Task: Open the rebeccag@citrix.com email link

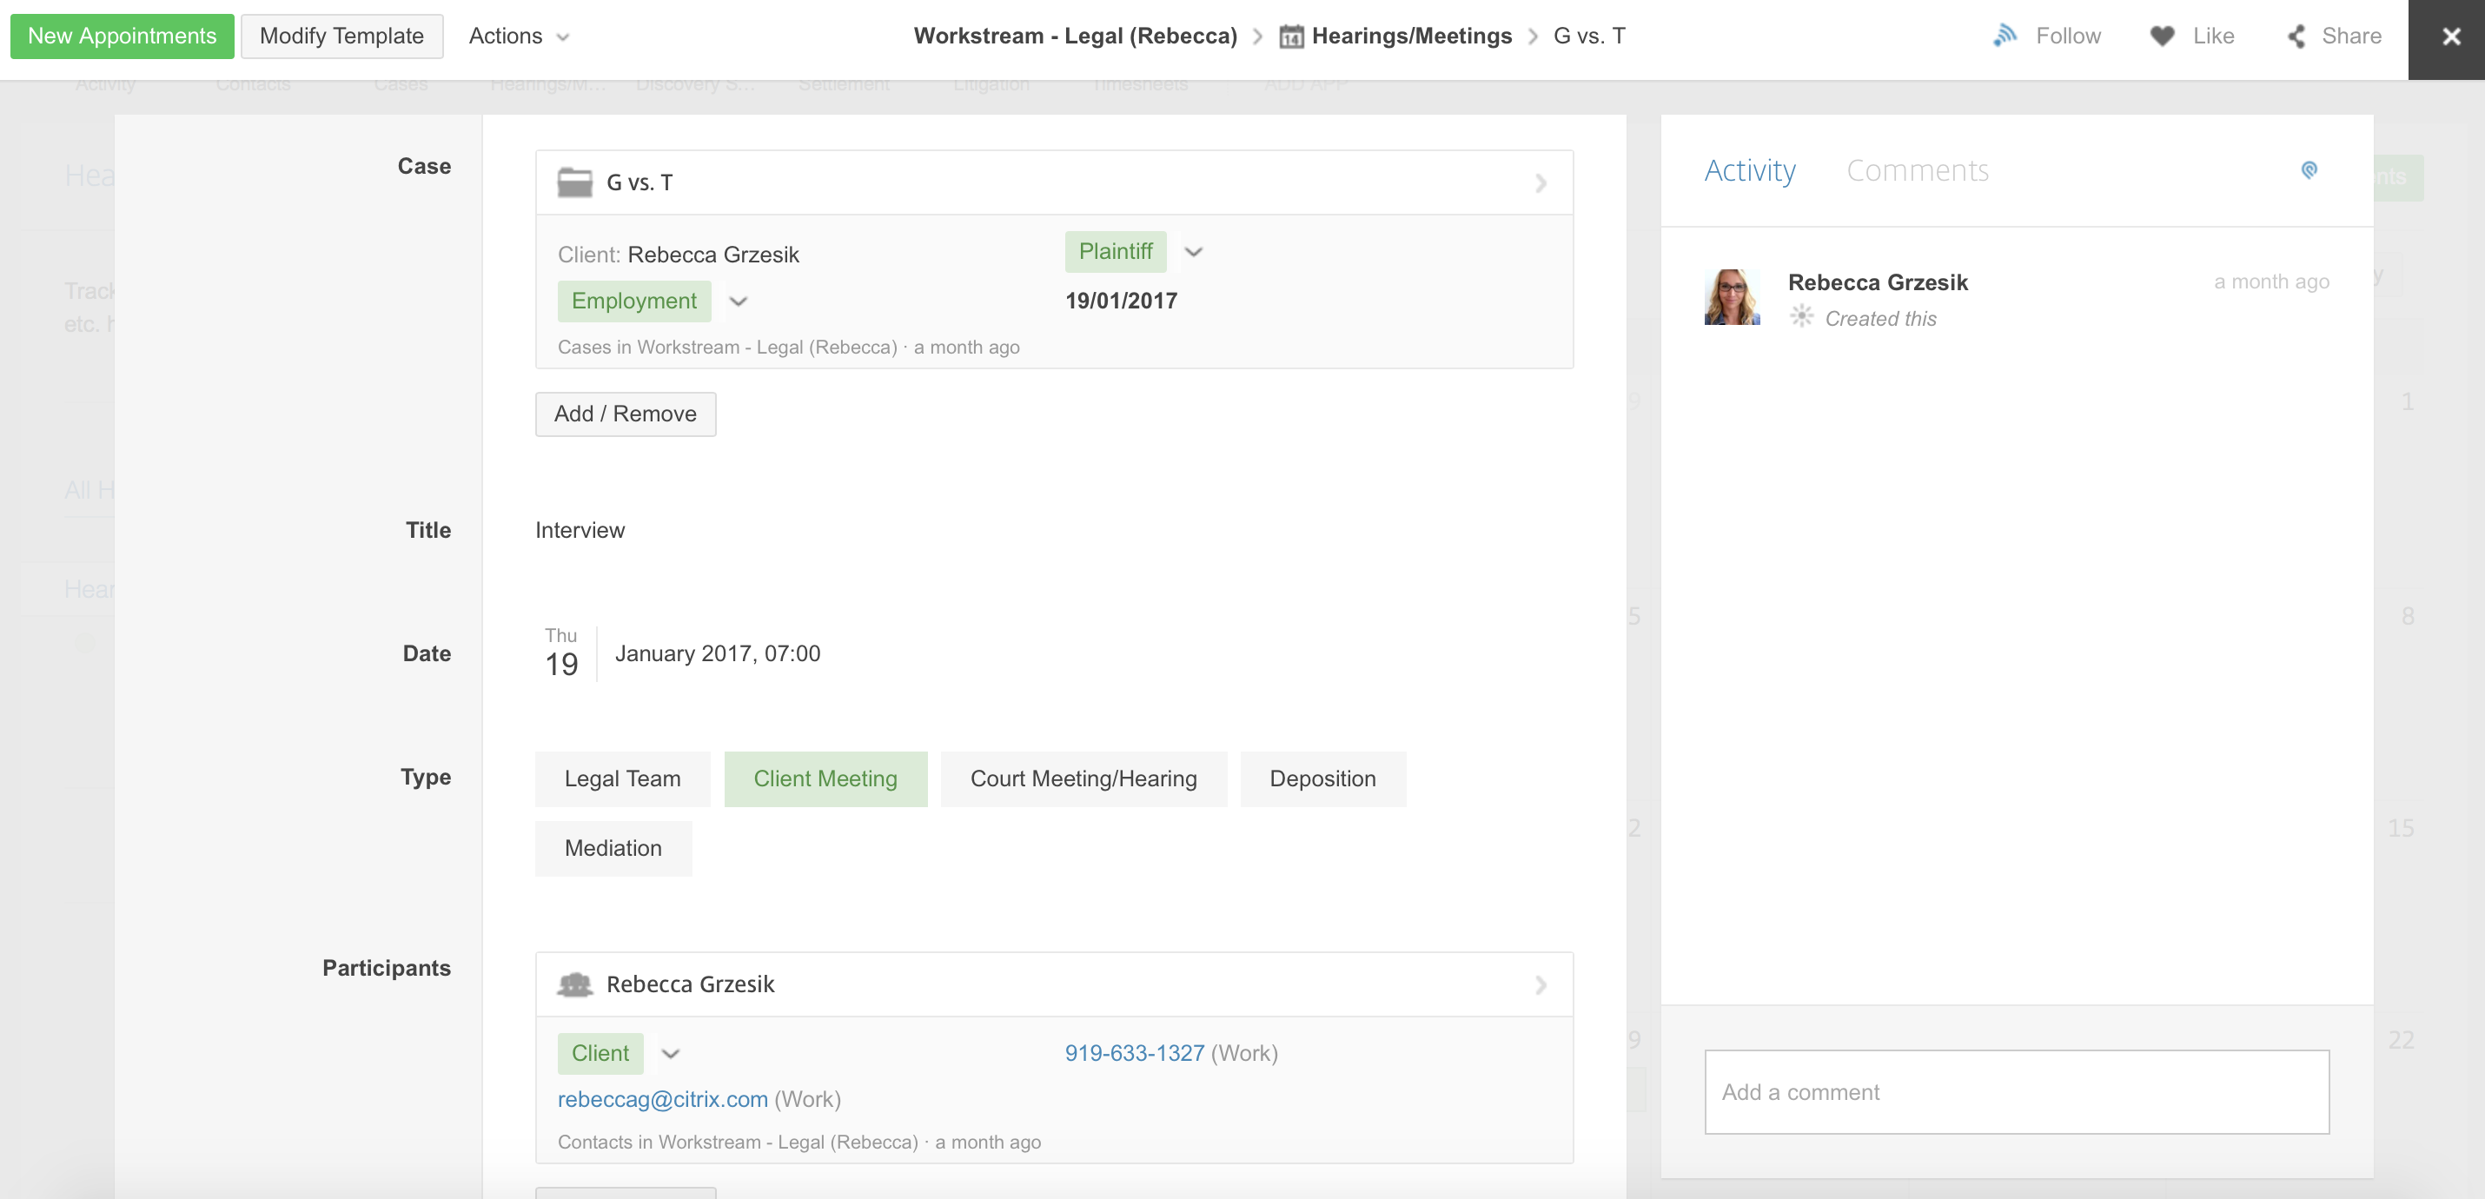Action: pyautogui.click(x=663, y=1099)
